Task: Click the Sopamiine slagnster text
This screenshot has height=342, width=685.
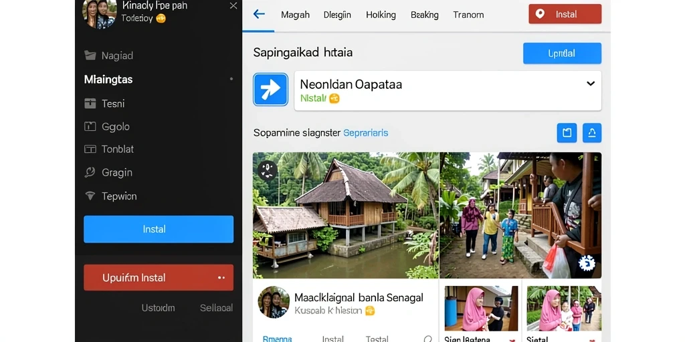Action: pyautogui.click(x=296, y=133)
